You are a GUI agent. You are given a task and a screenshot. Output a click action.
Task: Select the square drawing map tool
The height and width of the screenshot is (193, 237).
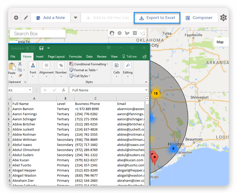click(x=135, y=33)
